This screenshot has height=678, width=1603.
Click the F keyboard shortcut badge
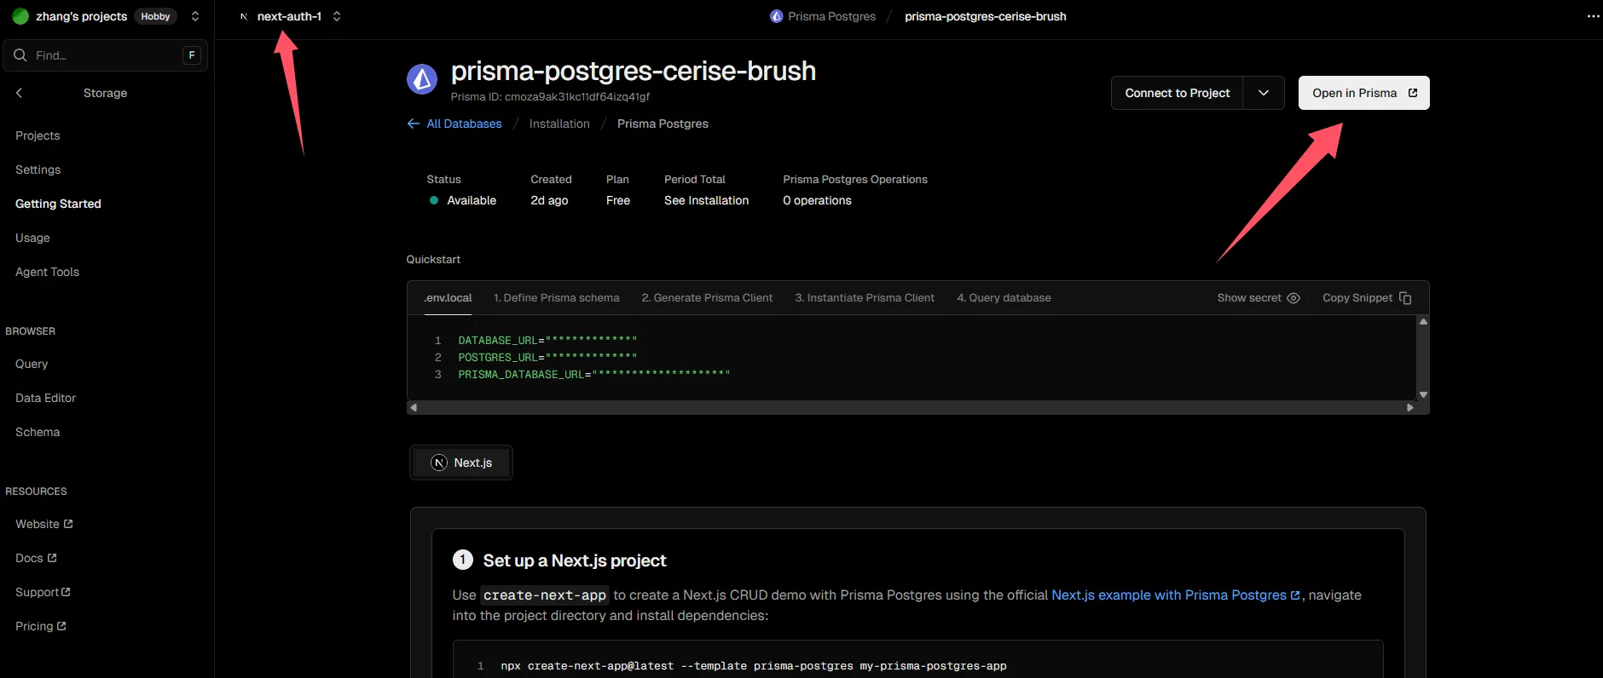tap(192, 55)
